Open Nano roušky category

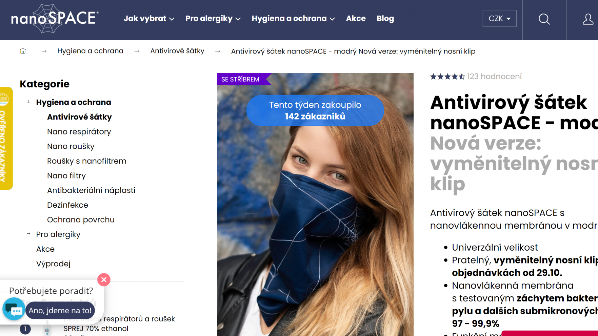point(71,146)
